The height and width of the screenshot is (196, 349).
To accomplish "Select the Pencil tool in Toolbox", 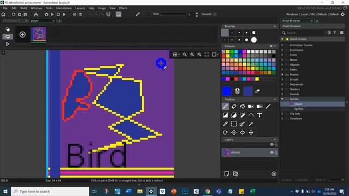I will tap(225, 107).
